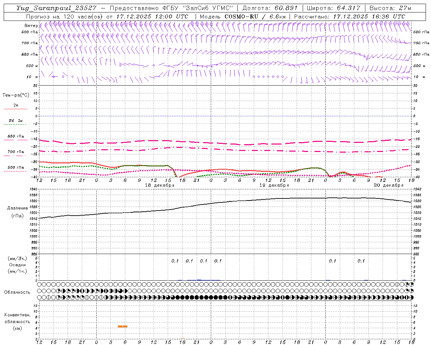
Task: Click the Ветер wind section label
Action: 31,26
